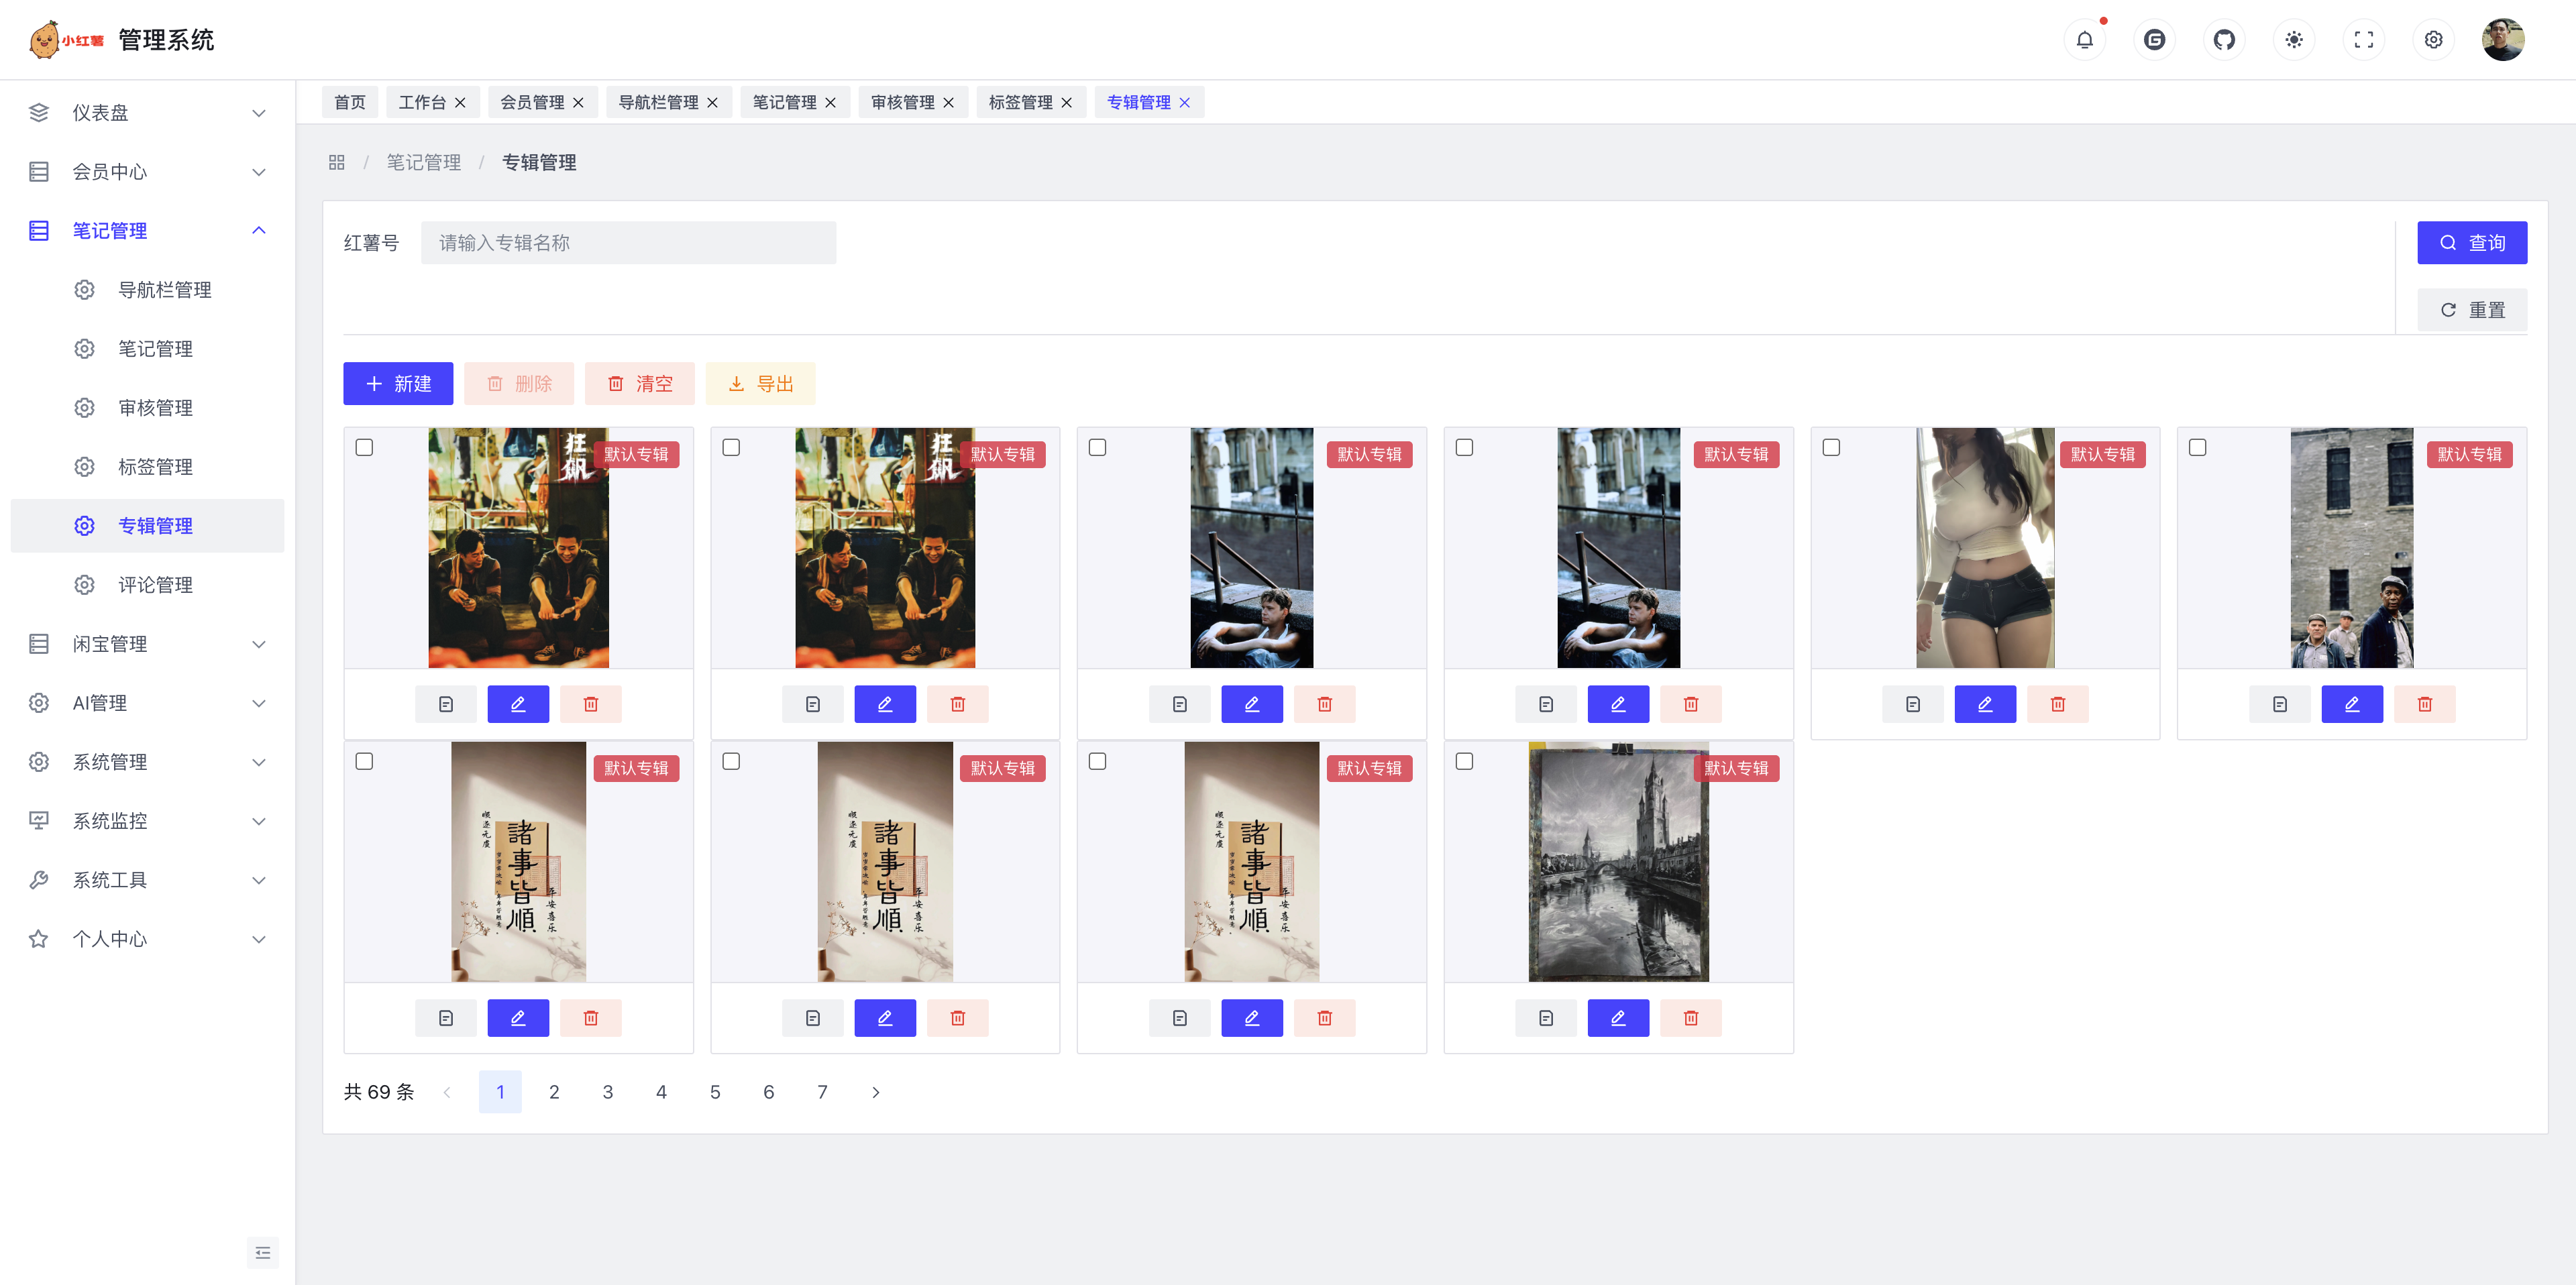Open 评论管理 in the sidebar
This screenshot has height=1285, width=2576.
click(155, 585)
